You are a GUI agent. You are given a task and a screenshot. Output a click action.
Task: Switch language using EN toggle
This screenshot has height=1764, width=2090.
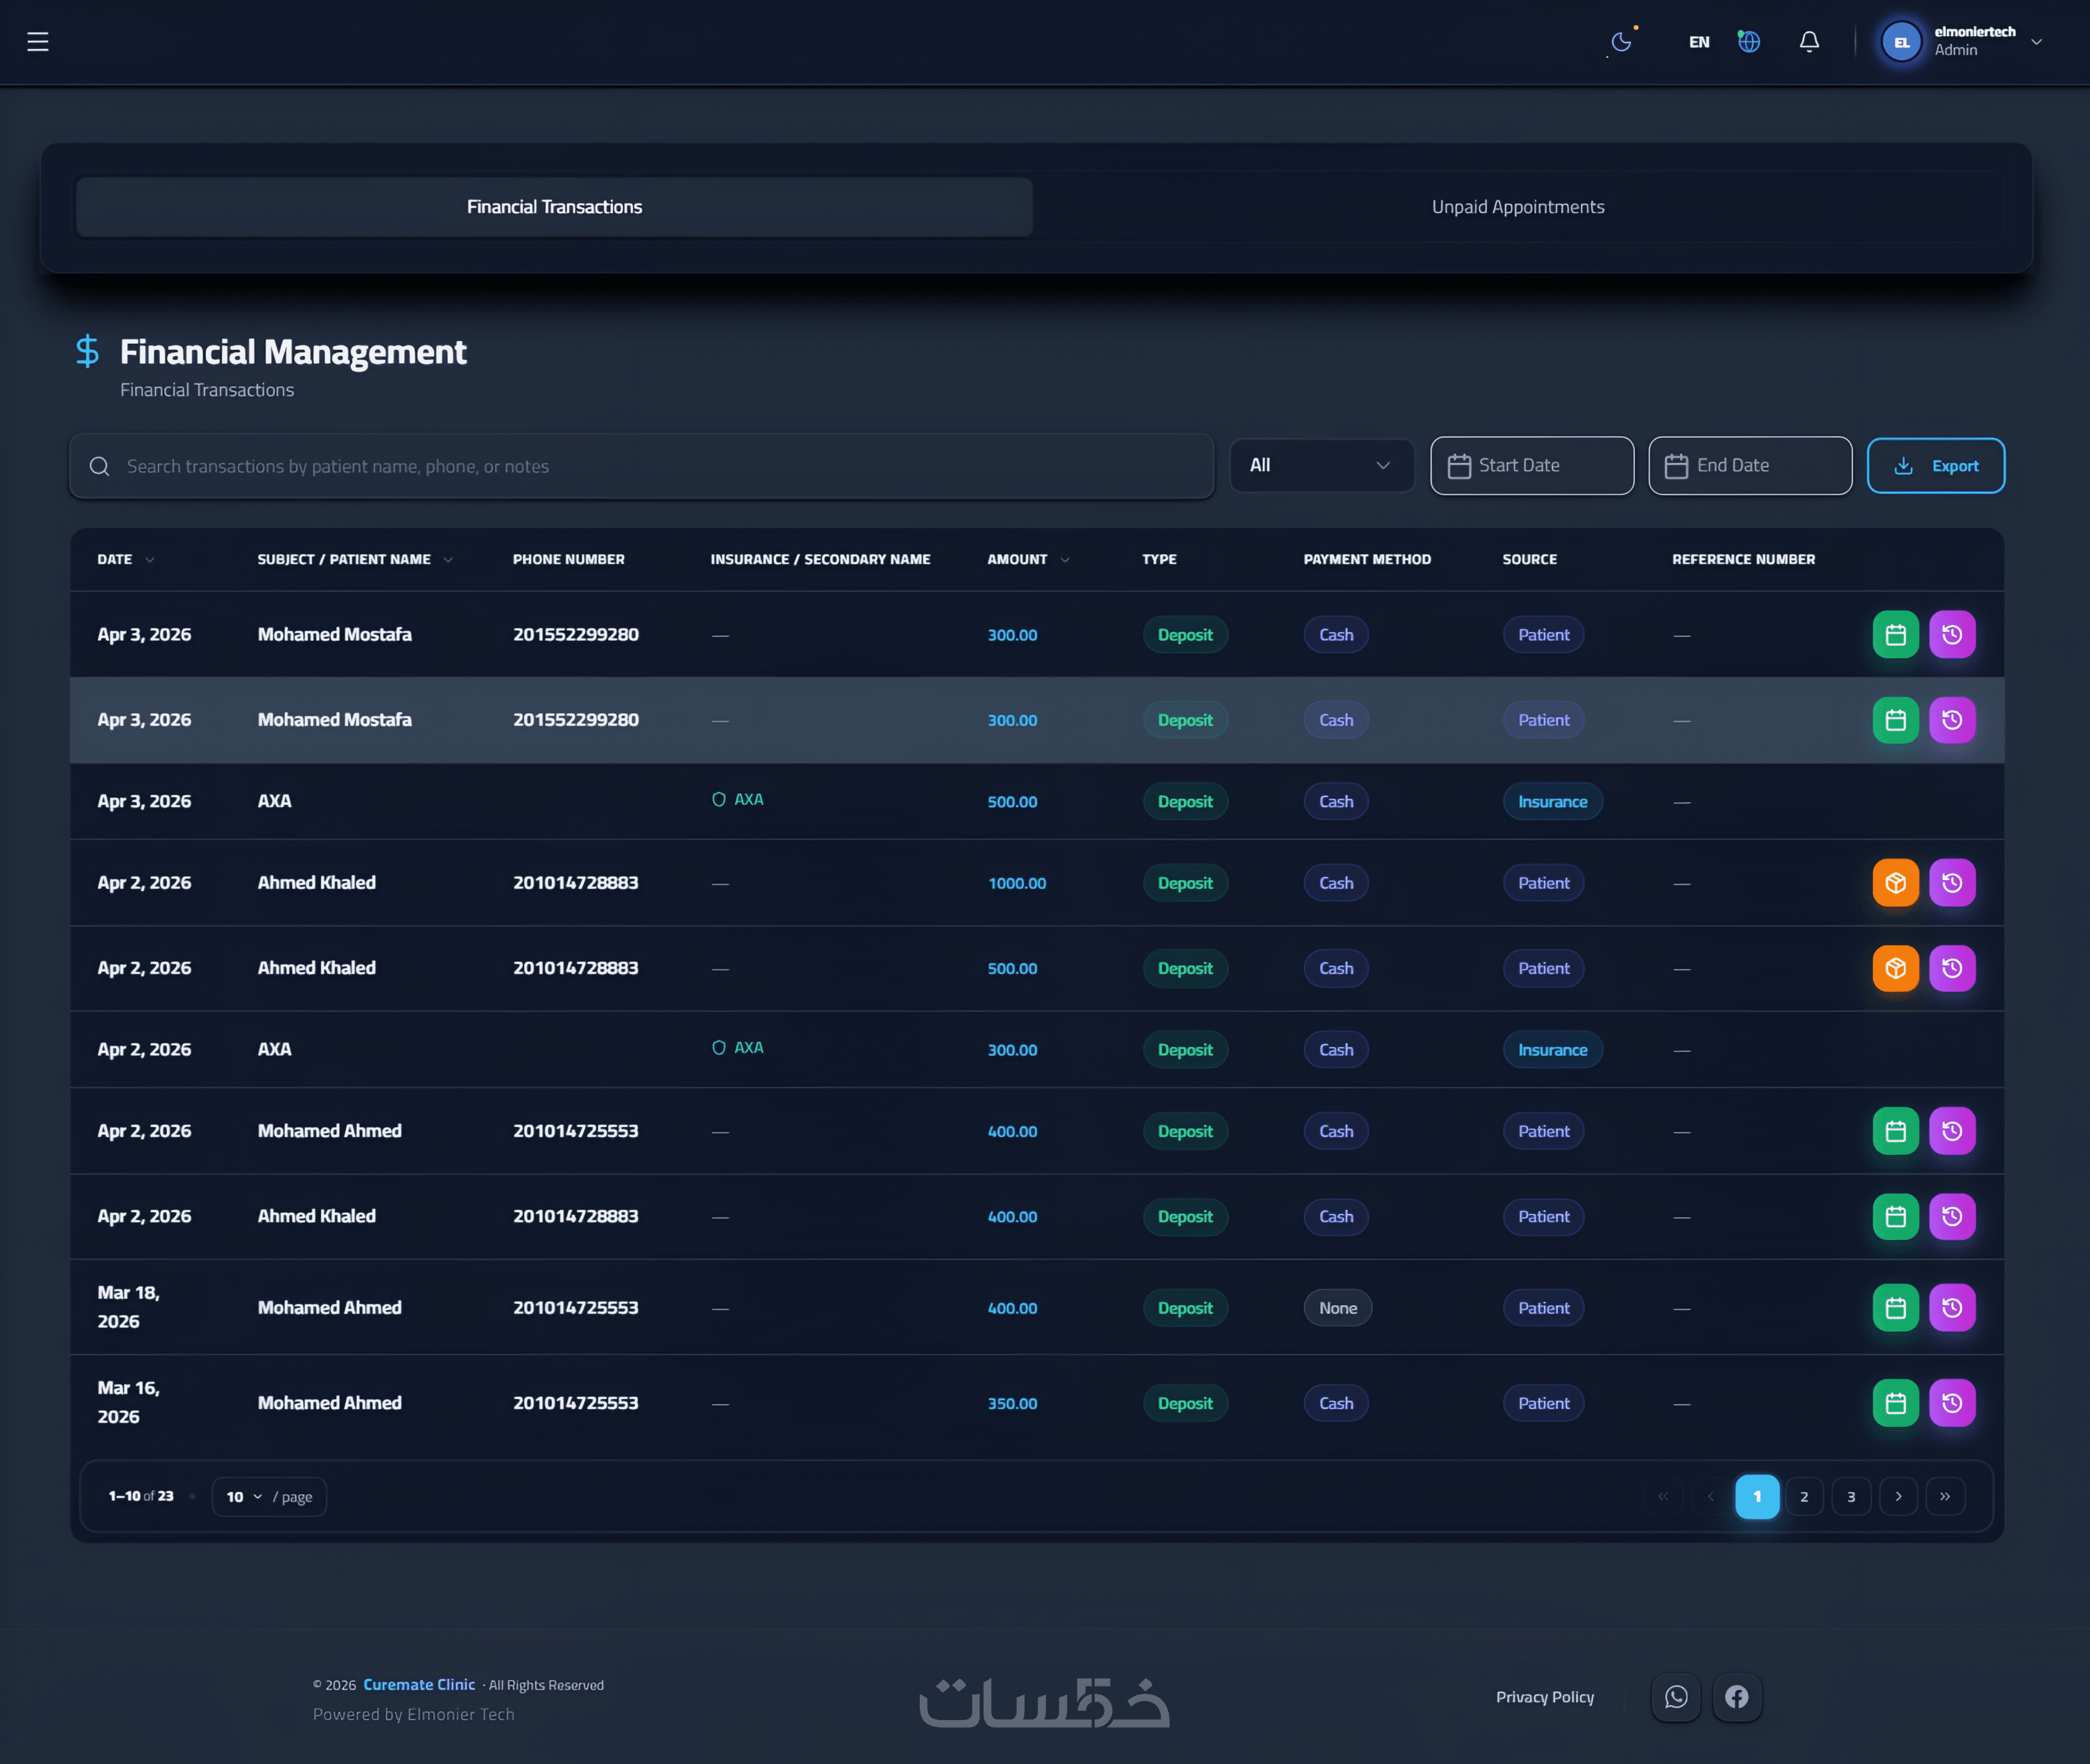coord(1698,42)
